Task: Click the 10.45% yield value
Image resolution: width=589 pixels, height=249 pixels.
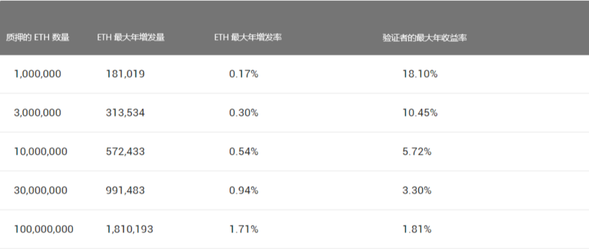Action: coord(420,113)
